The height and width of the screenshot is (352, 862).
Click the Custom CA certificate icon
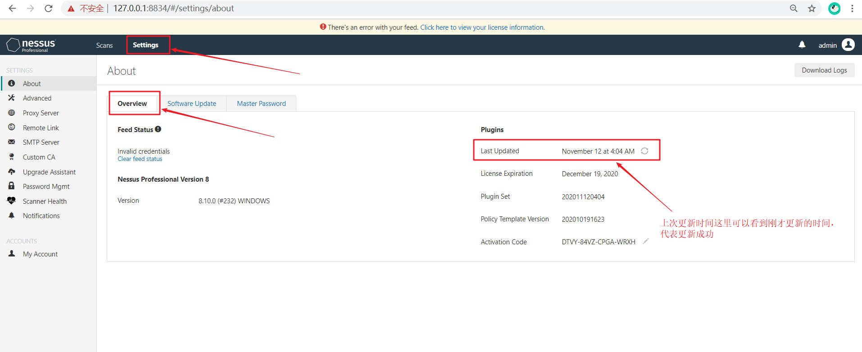(x=12, y=157)
